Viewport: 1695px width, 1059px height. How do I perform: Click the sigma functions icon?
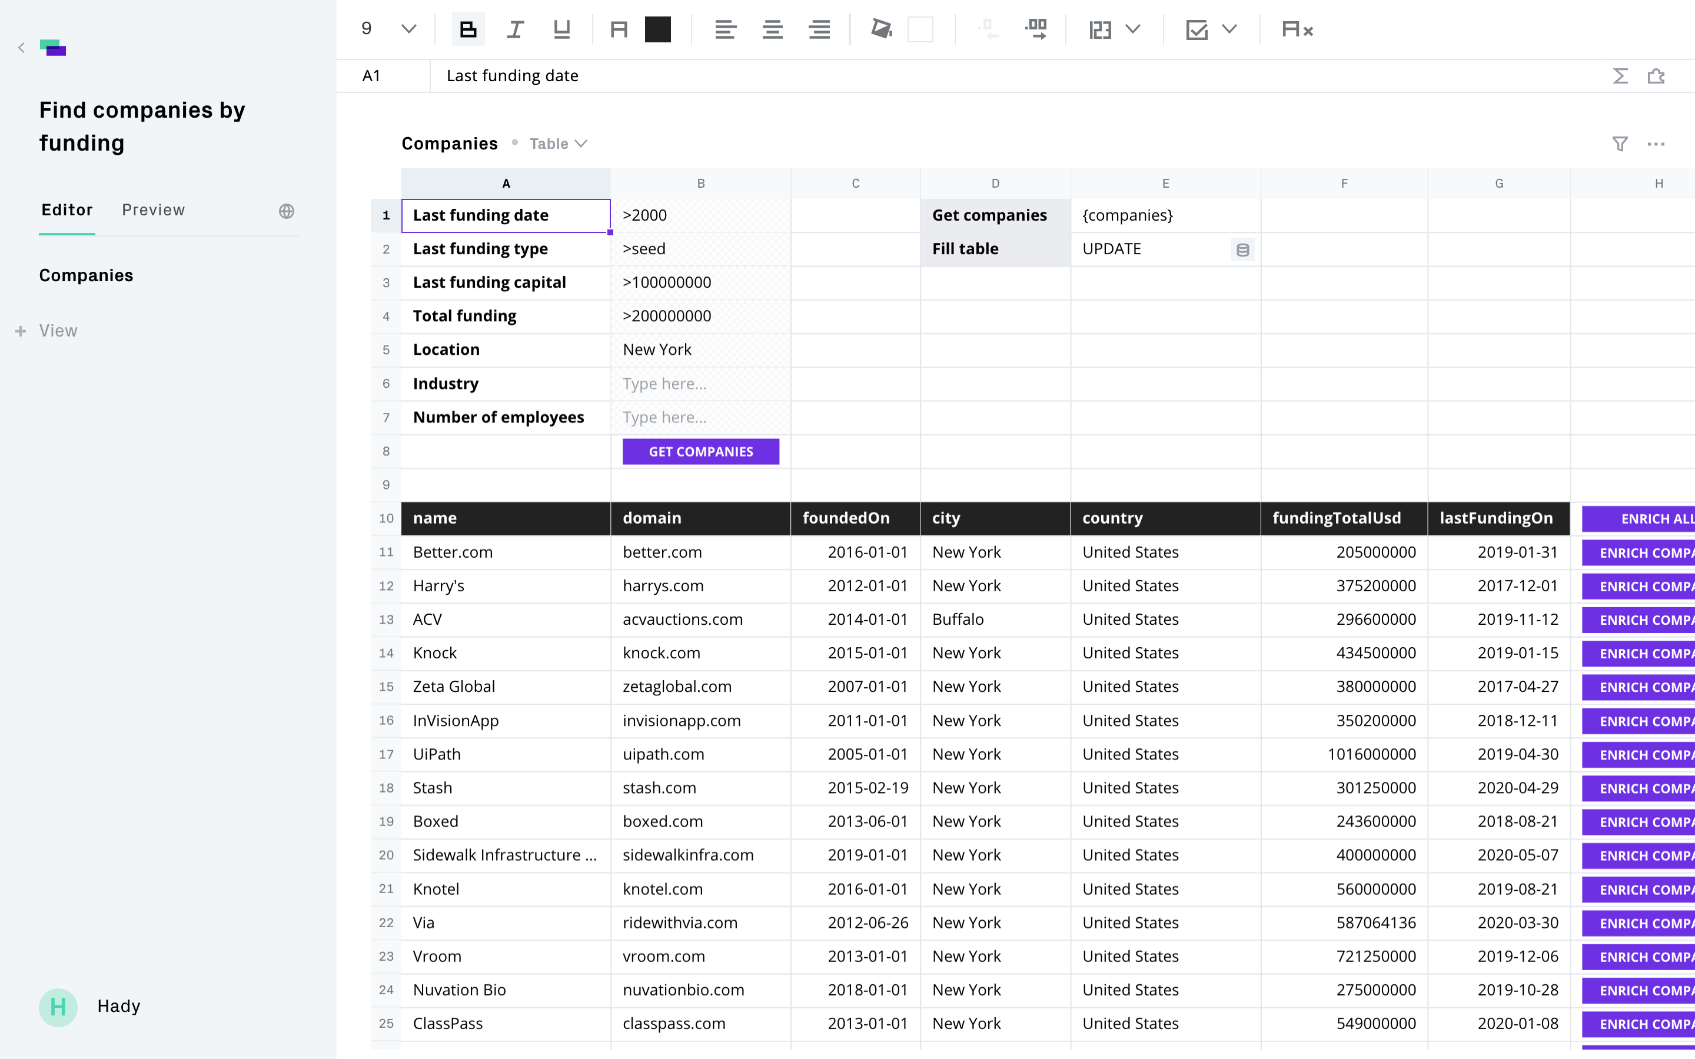click(x=1620, y=76)
